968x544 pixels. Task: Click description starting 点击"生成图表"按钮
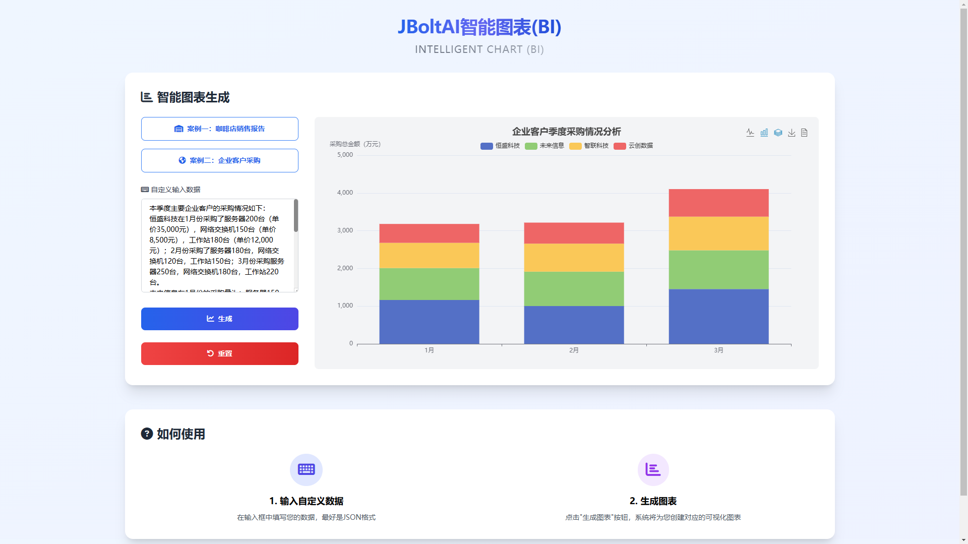click(653, 517)
